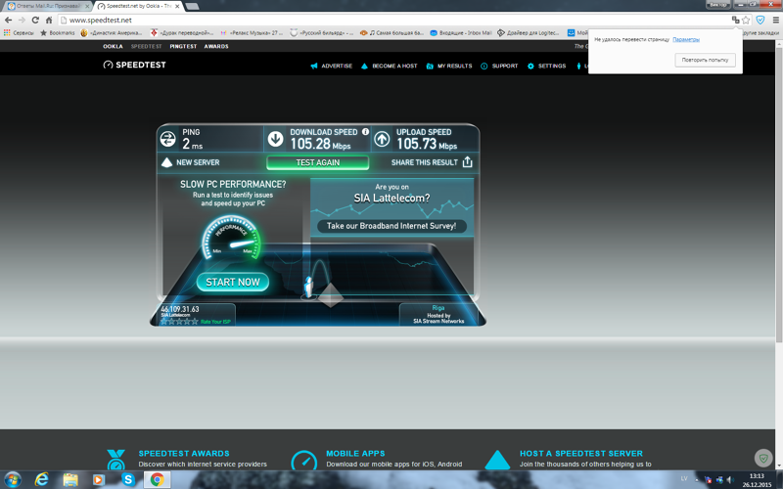
Task: Open Windows Explorer folder in taskbar
Action: (x=70, y=479)
